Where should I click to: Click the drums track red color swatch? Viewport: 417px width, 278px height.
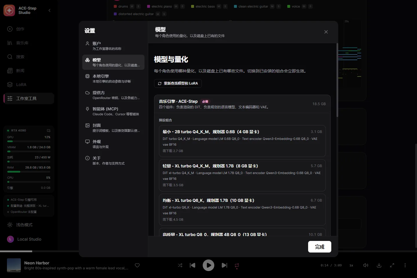coord(115,6)
